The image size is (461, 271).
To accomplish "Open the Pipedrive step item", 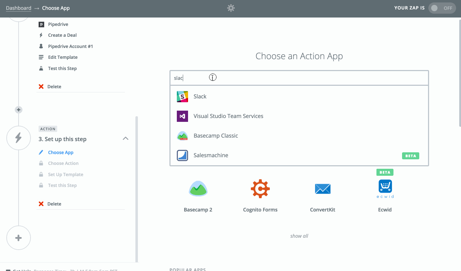I will (x=58, y=24).
